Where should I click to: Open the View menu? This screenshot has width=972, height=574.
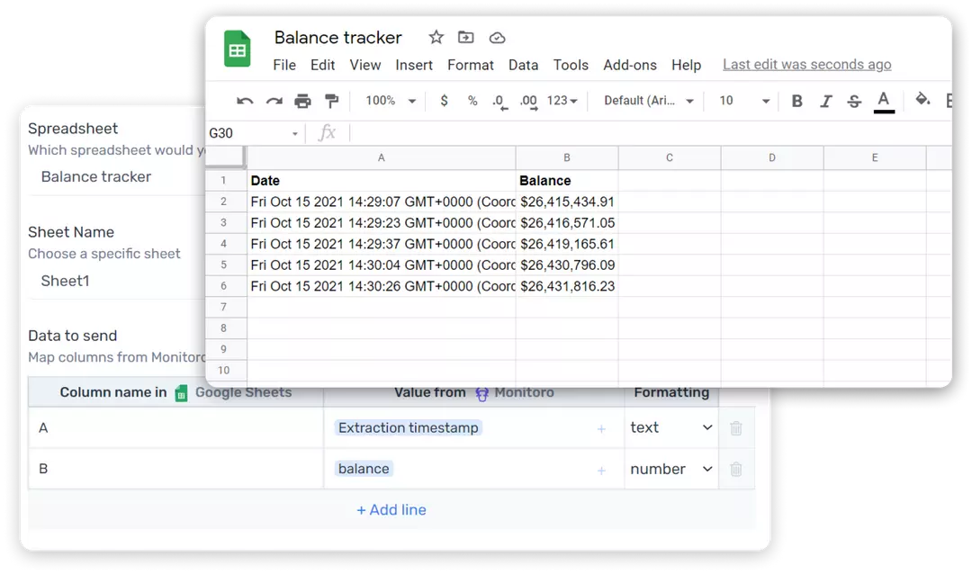pos(365,65)
